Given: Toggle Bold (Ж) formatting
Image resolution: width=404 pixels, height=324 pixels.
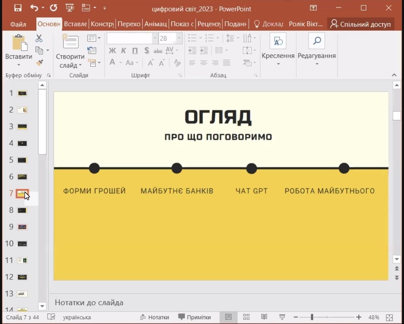Looking at the screenshot, I should click(112, 51).
